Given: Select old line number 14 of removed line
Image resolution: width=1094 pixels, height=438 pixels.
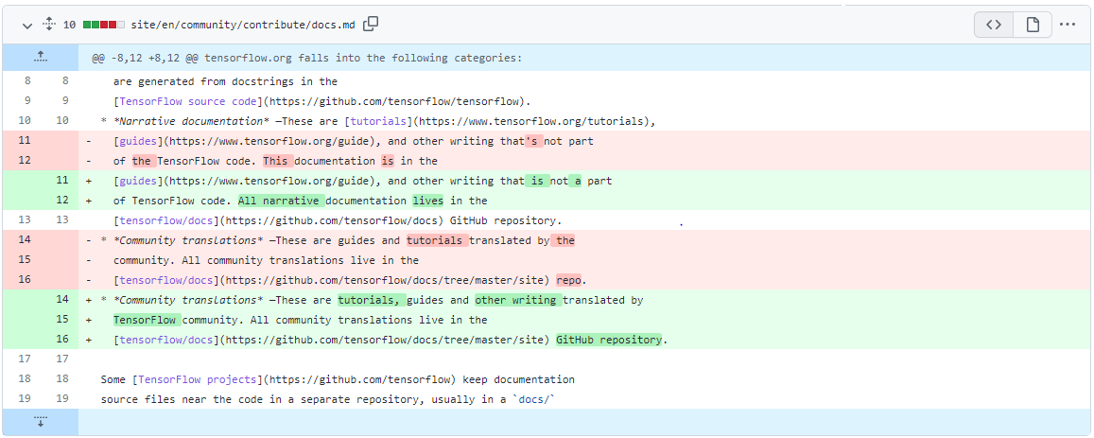Looking at the screenshot, I should 25,239.
